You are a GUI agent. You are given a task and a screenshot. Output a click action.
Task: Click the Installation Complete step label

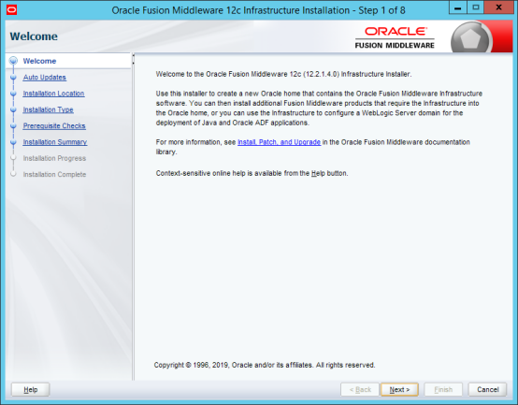coord(54,174)
